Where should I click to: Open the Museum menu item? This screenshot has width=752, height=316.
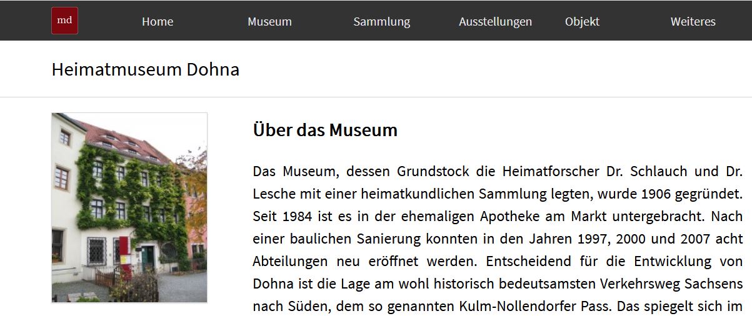click(x=269, y=22)
